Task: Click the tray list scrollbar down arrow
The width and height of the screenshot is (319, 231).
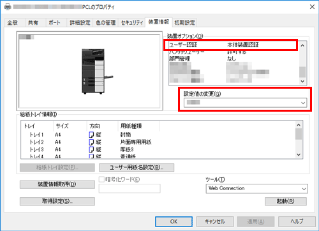Action: tap(299, 154)
